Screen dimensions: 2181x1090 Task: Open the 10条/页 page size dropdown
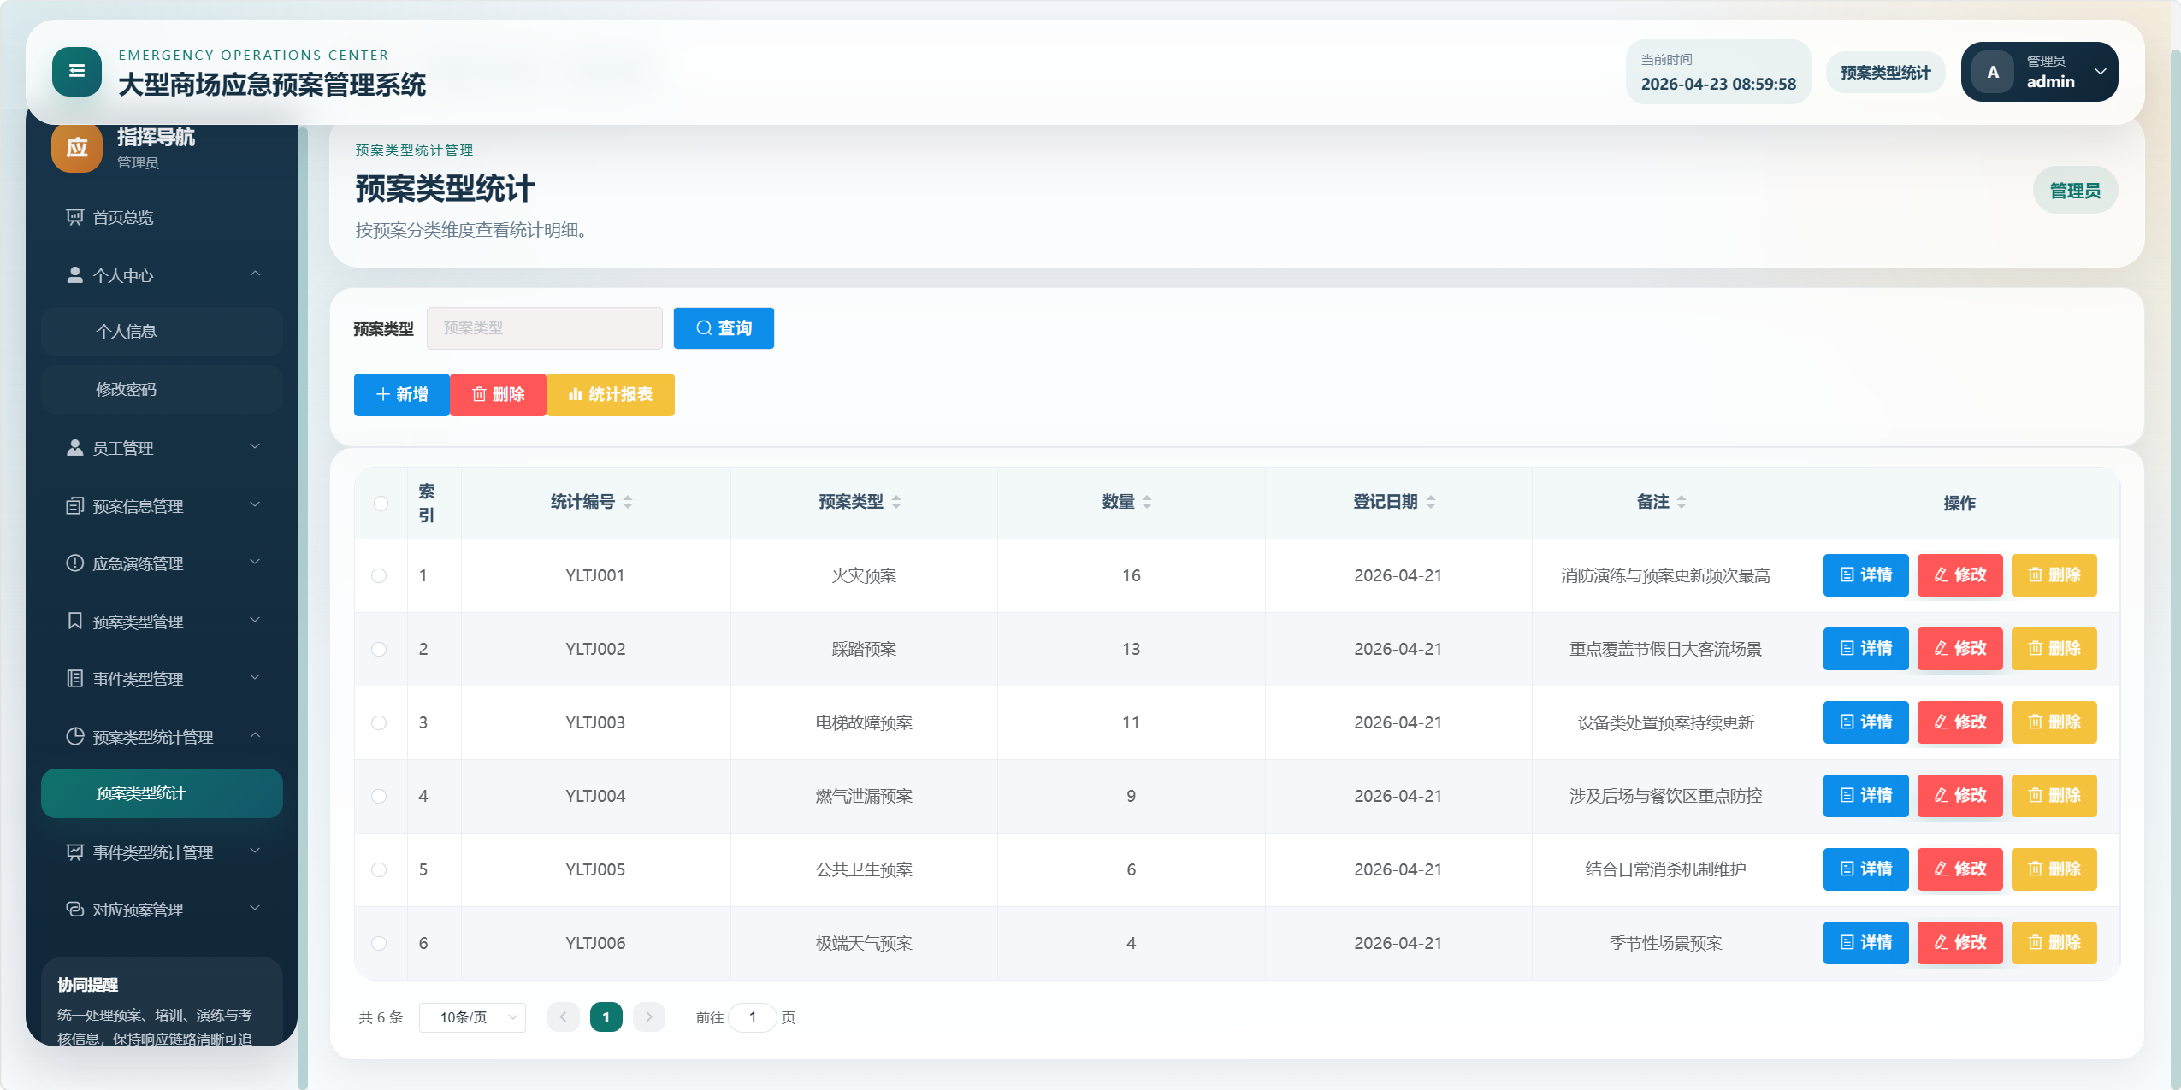click(472, 1017)
